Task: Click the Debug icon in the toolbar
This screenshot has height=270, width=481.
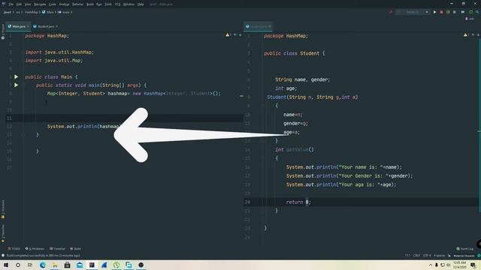Action: point(441,12)
